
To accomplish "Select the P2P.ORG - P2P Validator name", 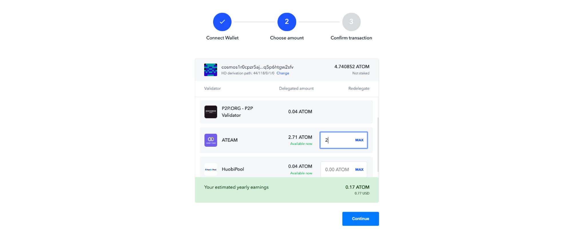I will (x=237, y=112).
